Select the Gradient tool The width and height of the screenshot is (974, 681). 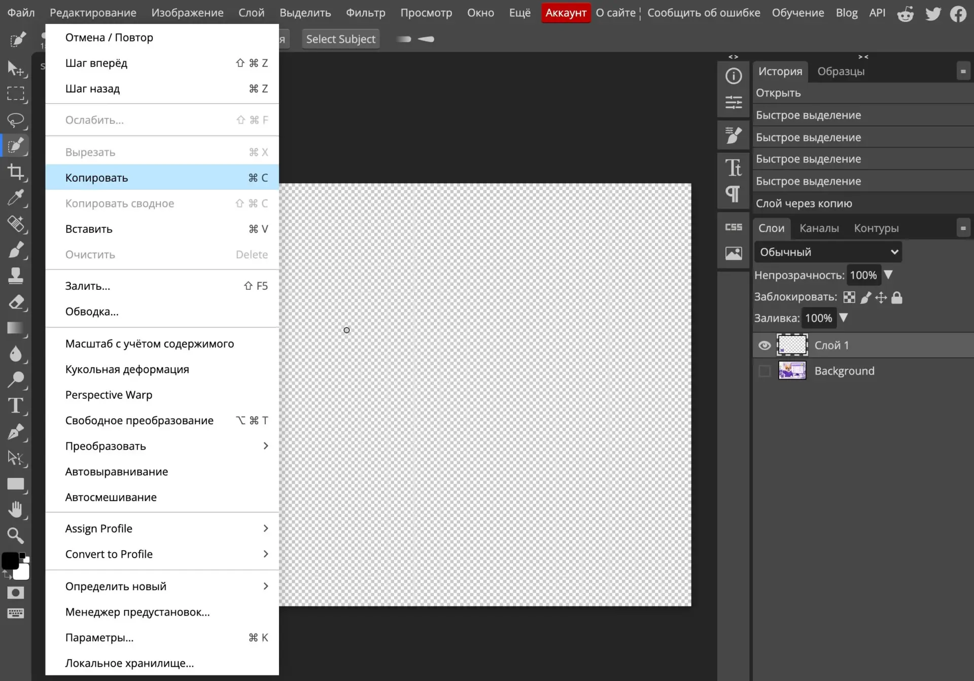tap(16, 328)
